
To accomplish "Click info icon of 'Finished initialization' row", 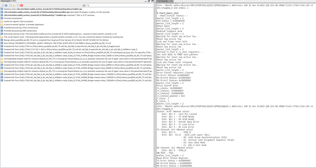I will click(x=2, y=18).
